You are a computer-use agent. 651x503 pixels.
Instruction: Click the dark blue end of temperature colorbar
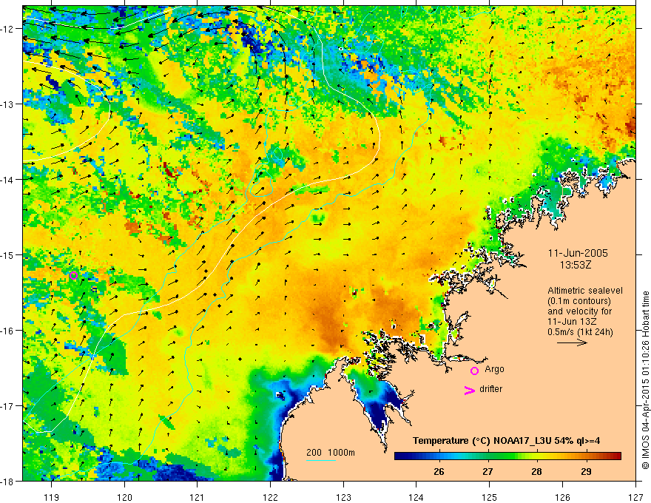tap(401, 456)
